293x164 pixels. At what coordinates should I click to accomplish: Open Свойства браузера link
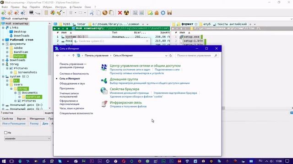tap(125, 89)
